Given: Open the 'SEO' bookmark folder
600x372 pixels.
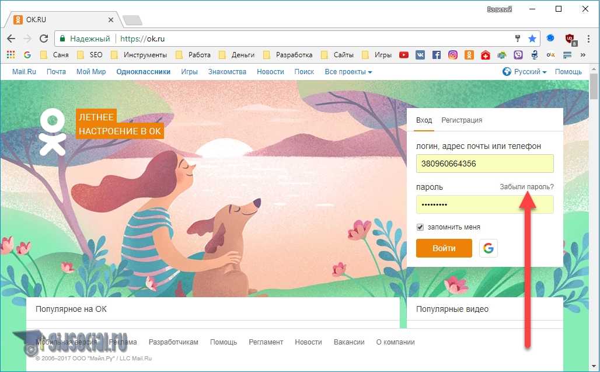Looking at the screenshot, I should click(x=89, y=55).
